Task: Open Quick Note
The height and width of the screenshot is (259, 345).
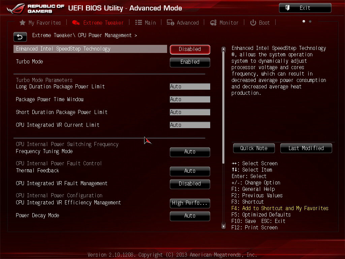Action: click(254, 148)
